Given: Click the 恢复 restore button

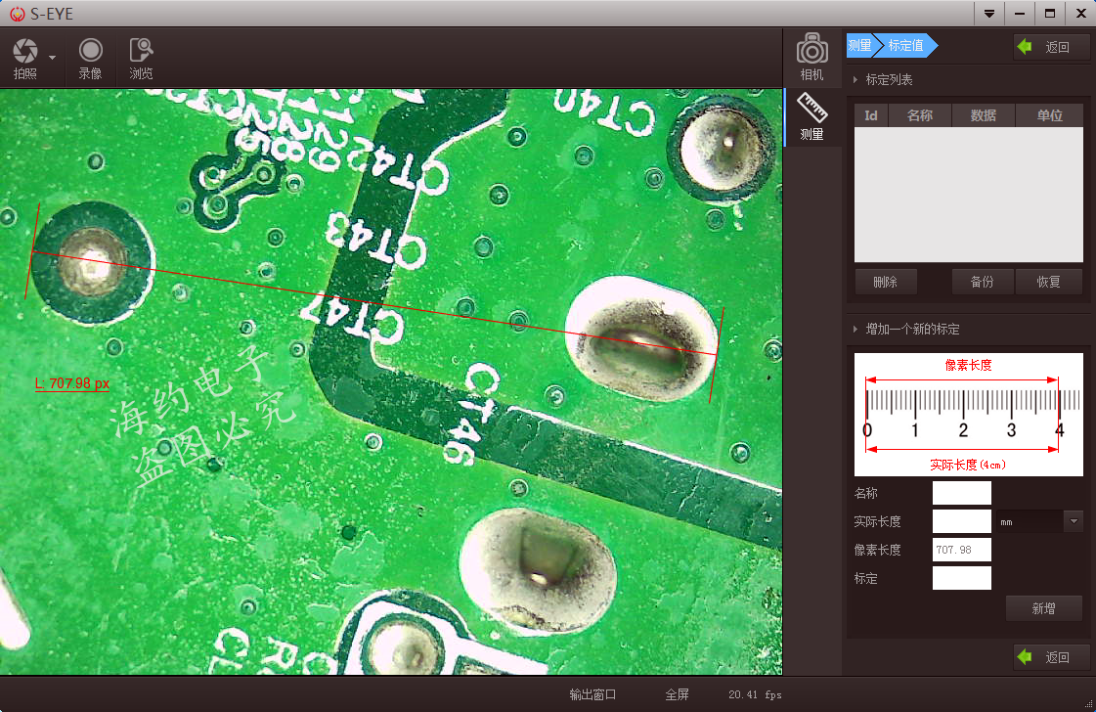Looking at the screenshot, I should click(1048, 281).
